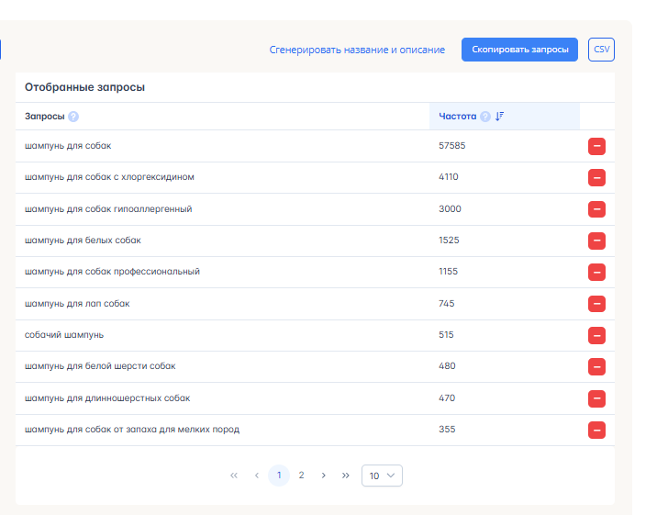Click help icon next to Частота
Viewport: 668px width, 515px height.
[x=485, y=117]
